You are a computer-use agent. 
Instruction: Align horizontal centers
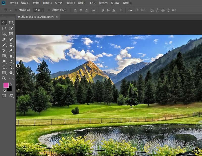tap(81, 10)
